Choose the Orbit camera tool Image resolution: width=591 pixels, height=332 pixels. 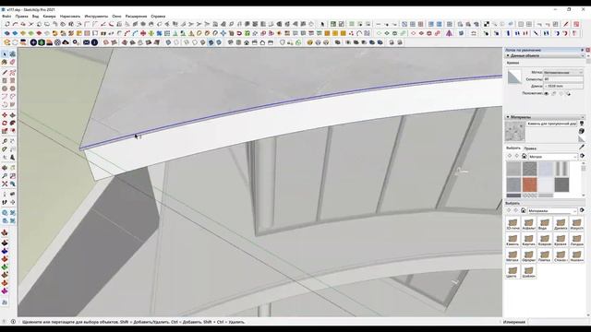point(5,168)
